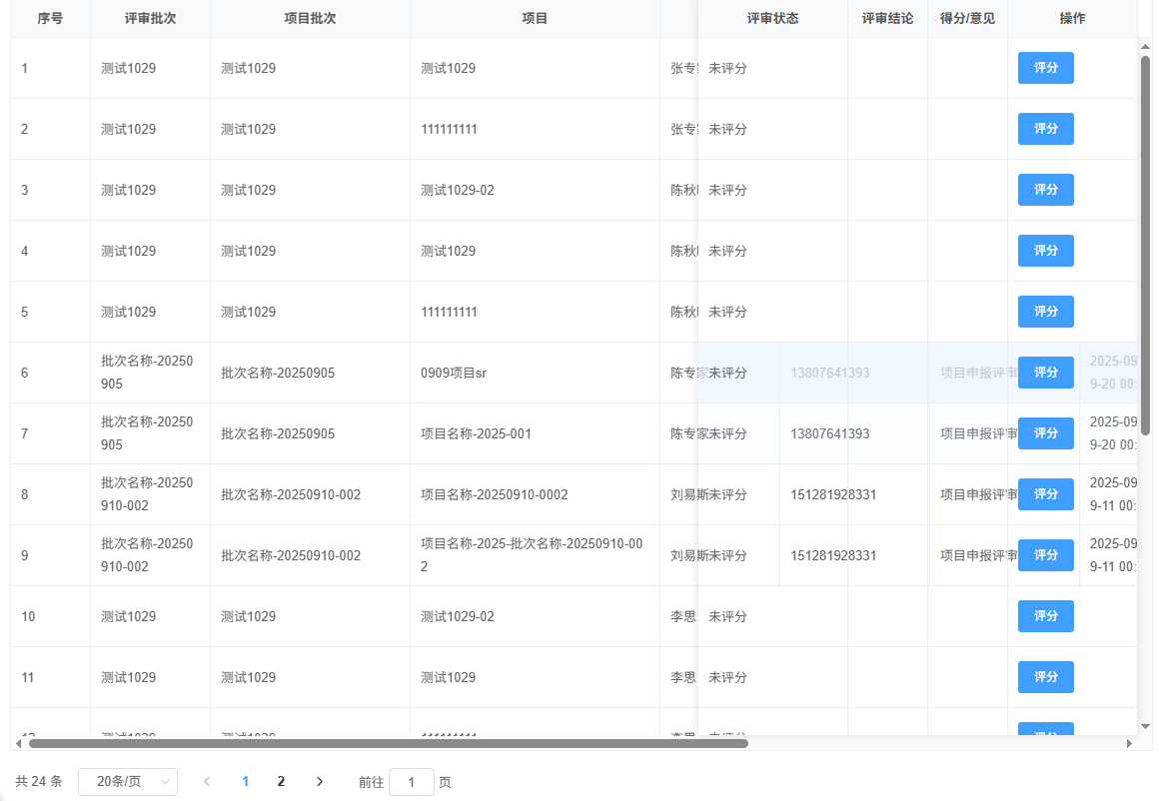Click 评分 for 项目名称-20250910-0002
Viewport: 1159px width, 801px height.
click(1045, 493)
